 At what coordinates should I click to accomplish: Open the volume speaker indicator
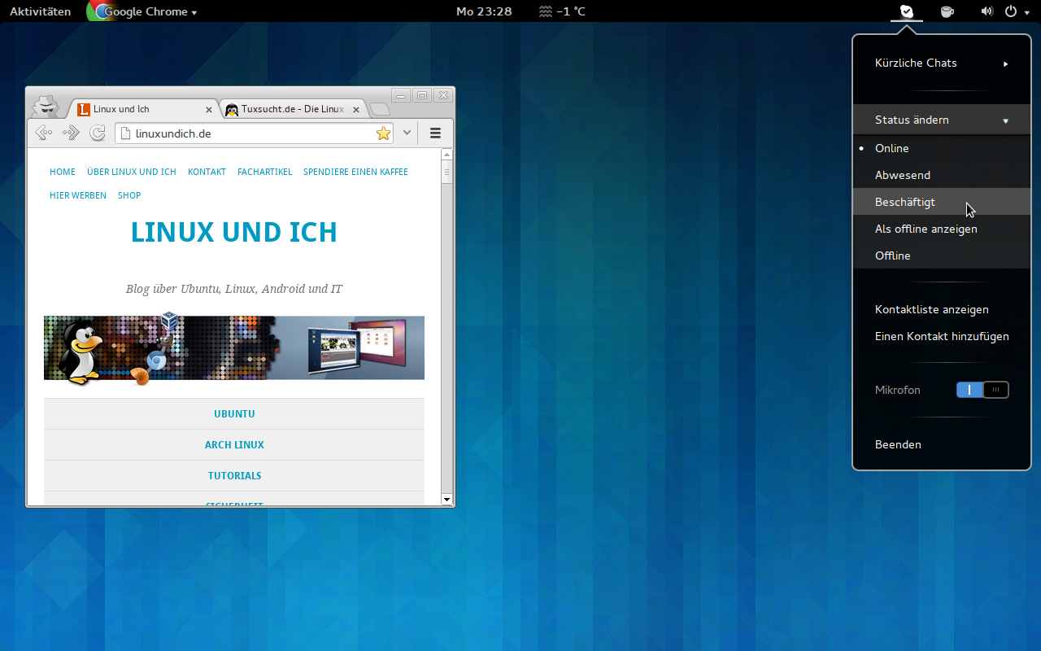click(x=987, y=11)
